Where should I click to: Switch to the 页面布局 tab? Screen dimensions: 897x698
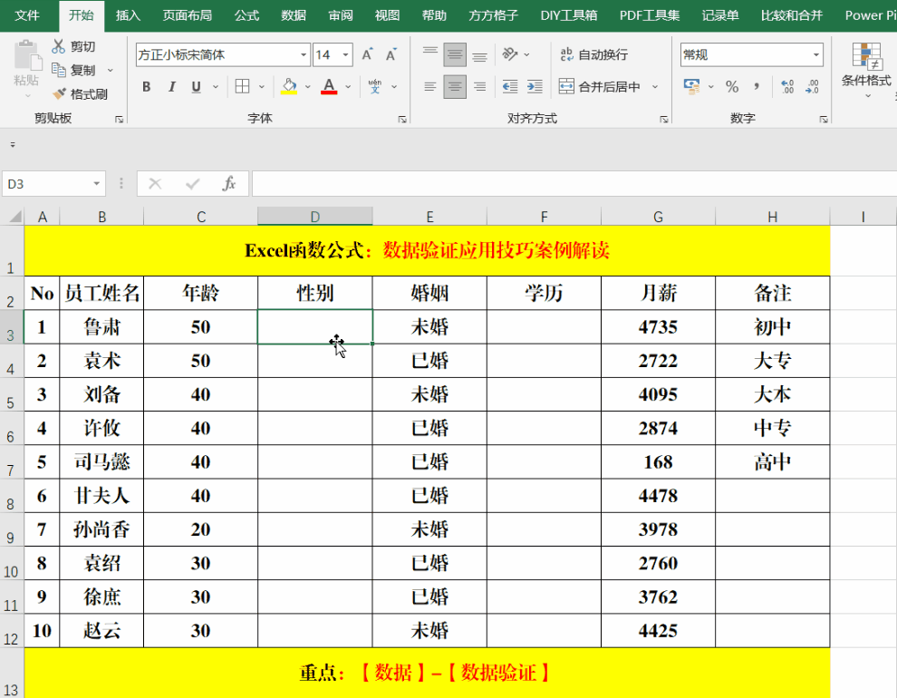point(187,15)
